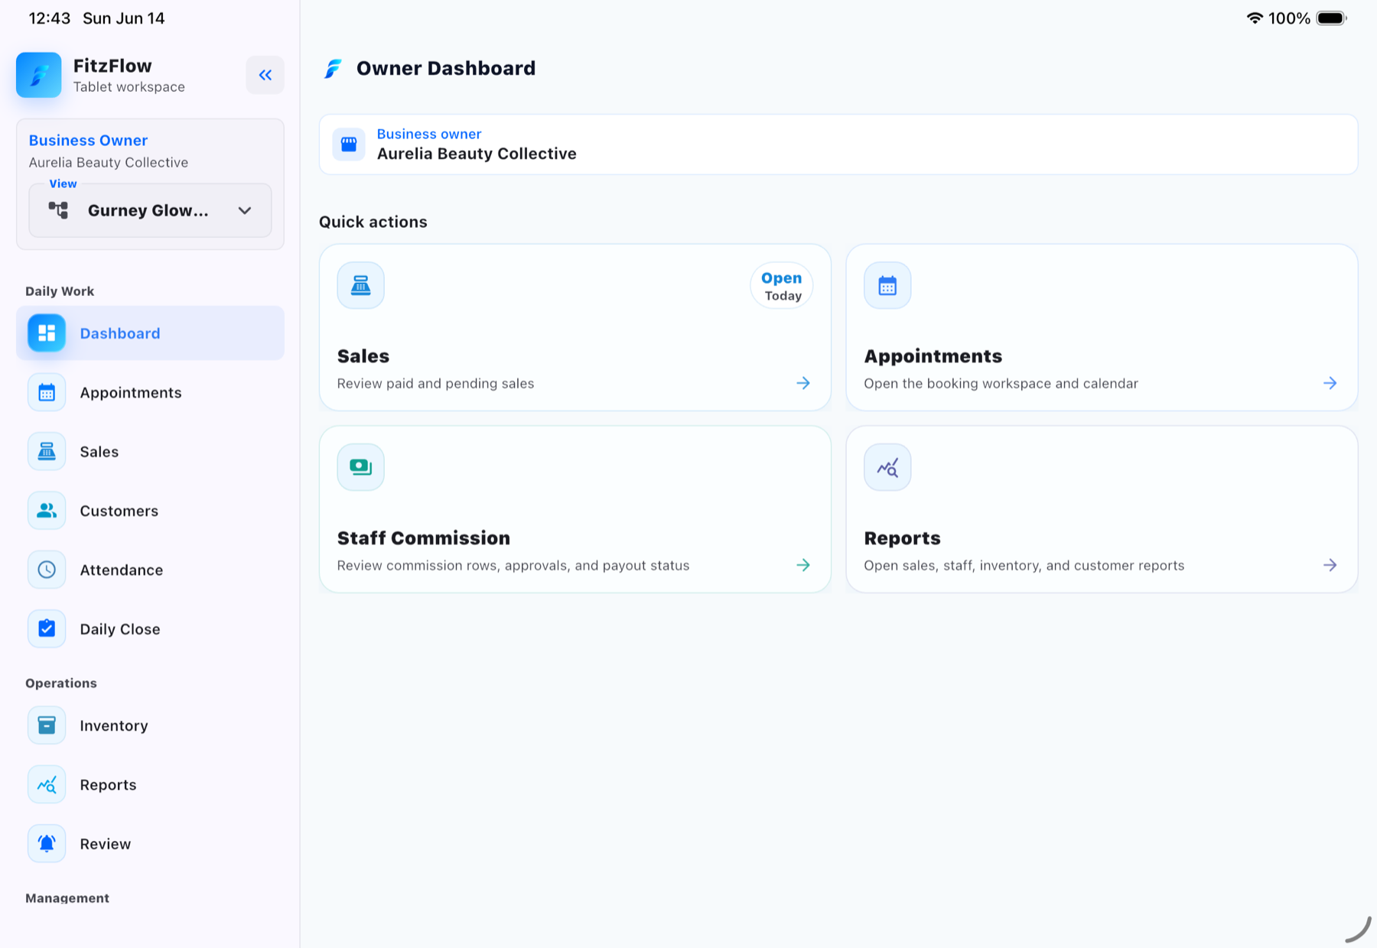Click the Business Owner role label in sidebar

(88, 141)
